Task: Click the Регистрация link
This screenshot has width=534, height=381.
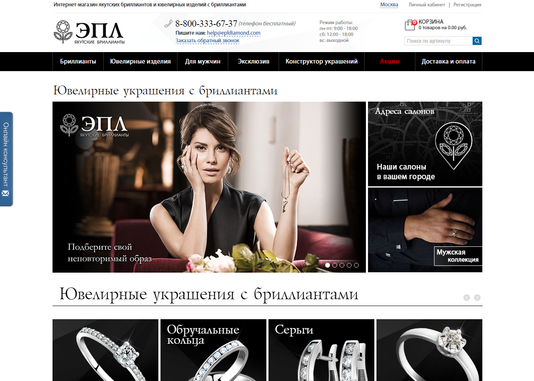Action: (467, 5)
